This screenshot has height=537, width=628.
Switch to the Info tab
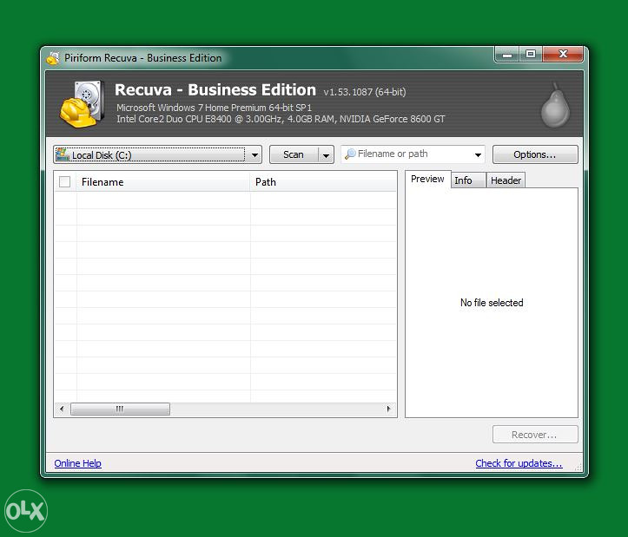(468, 180)
